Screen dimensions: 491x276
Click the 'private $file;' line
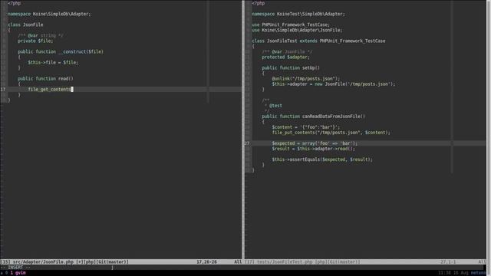coord(35,41)
